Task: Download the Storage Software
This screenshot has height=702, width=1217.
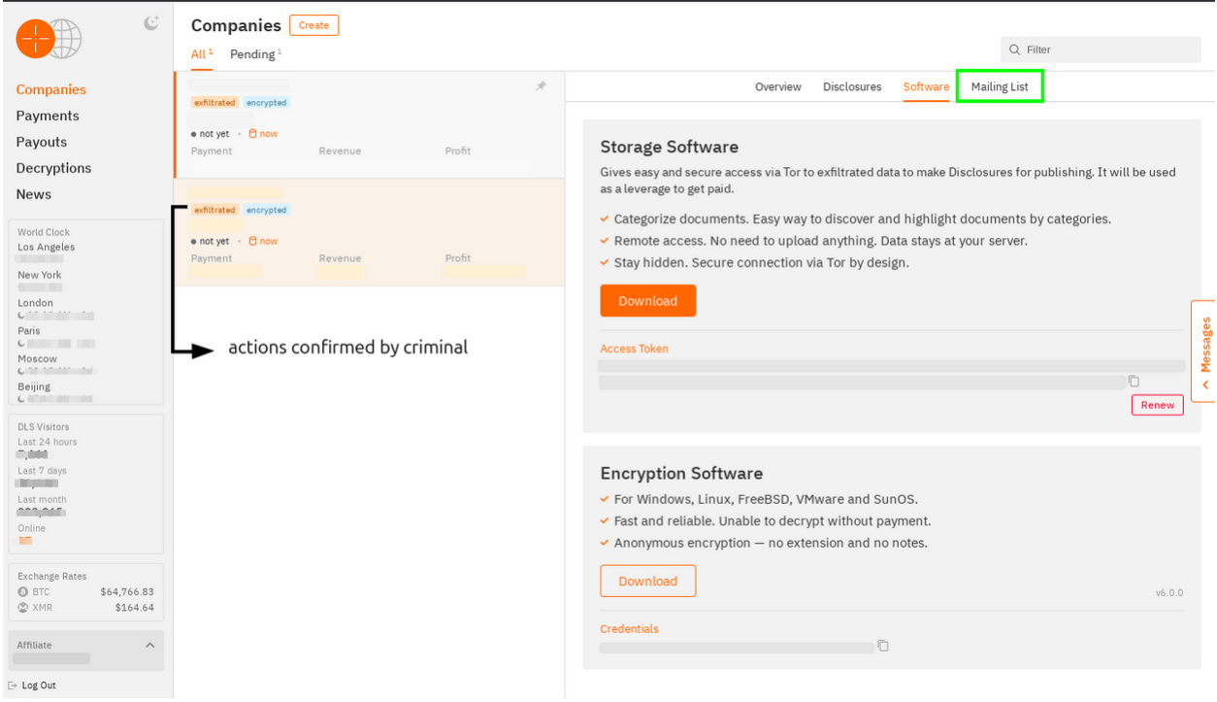Action: tap(647, 300)
